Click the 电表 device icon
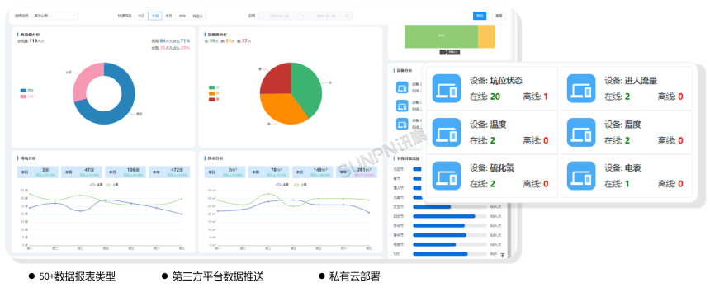Screen dimensions: 710x297 pos(581,176)
